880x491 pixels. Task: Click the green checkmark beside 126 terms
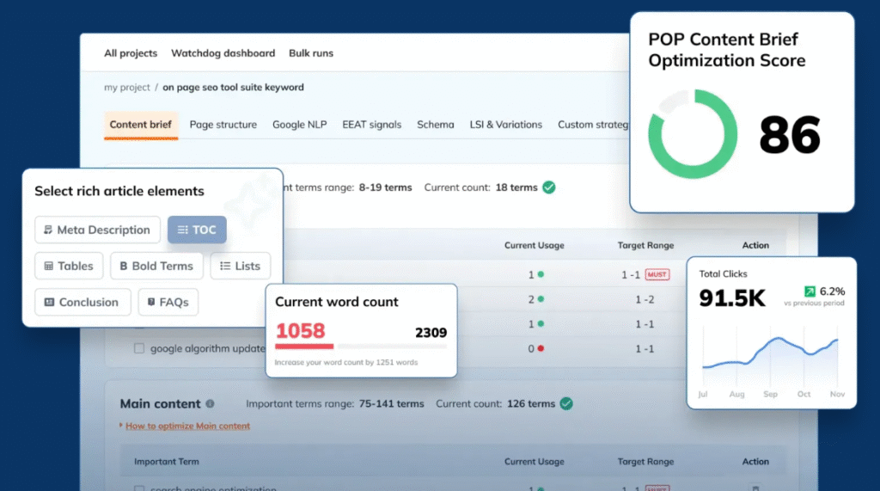pos(566,403)
